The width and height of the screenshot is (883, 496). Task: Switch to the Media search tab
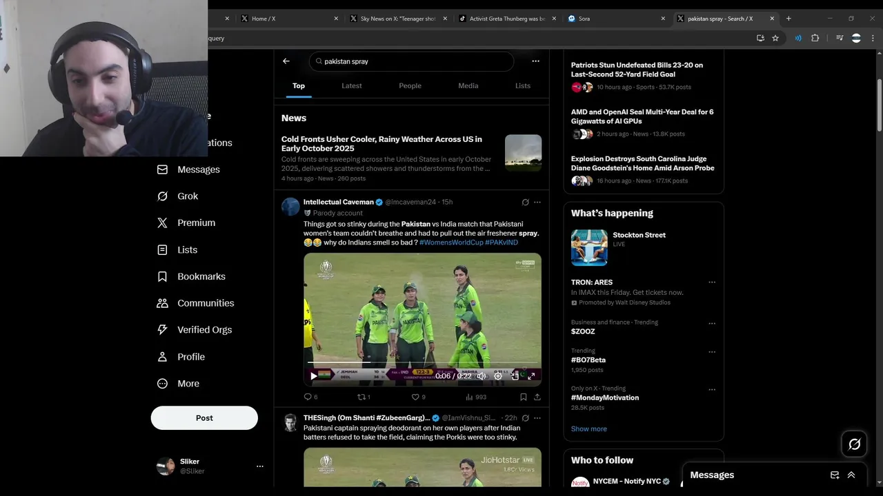(x=468, y=86)
